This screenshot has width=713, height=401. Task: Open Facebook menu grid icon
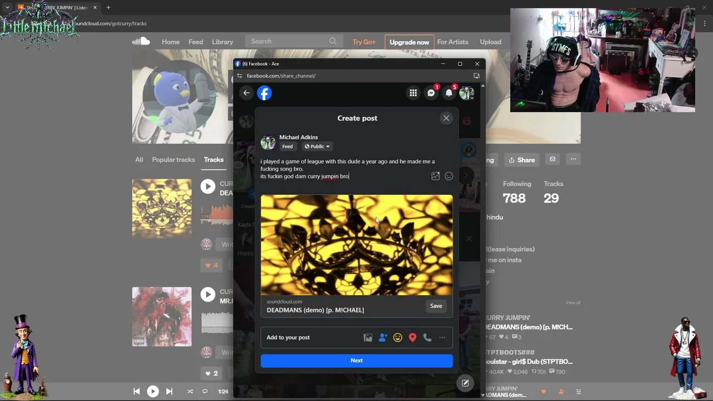(413, 93)
